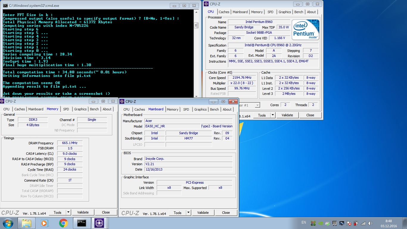Click Validate in the CPU window

tap(287, 115)
